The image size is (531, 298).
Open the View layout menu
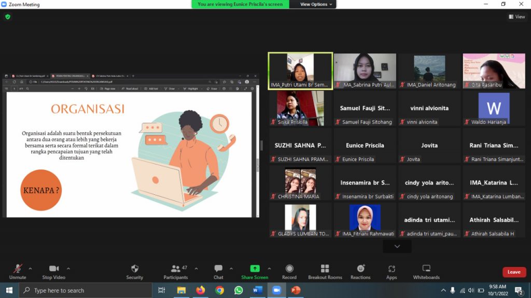tap(516, 17)
